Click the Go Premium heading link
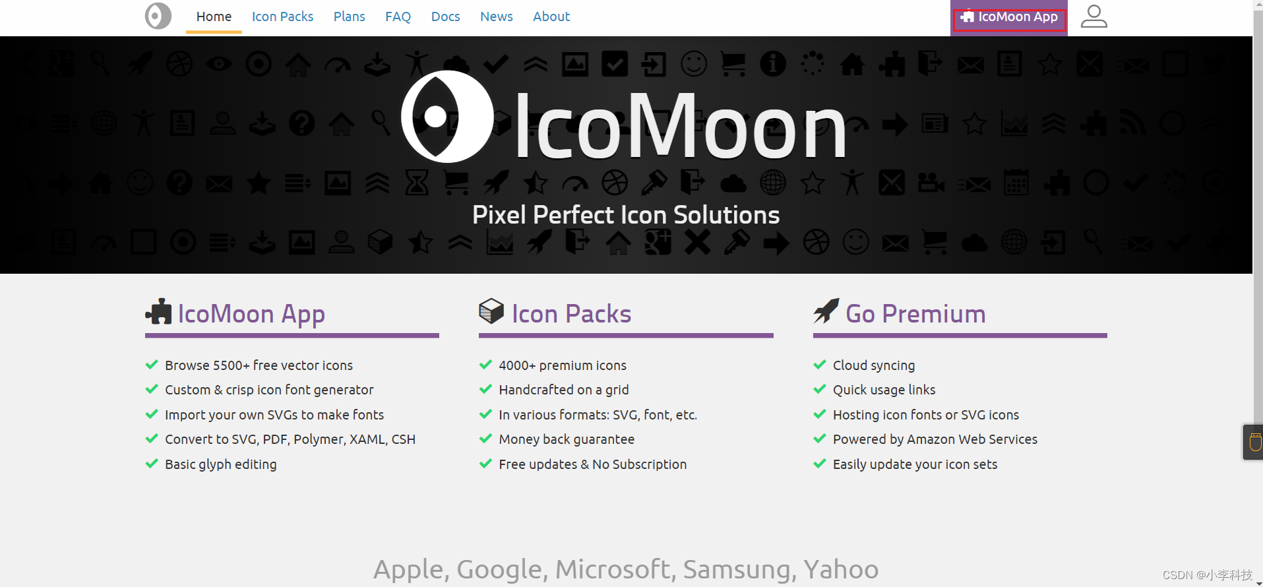Image resolution: width=1263 pixels, height=587 pixels. click(x=915, y=314)
